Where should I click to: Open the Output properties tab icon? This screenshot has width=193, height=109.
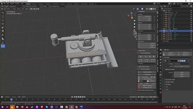pyautogui.click(x=160, y=60)
